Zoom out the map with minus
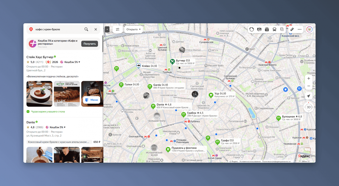 [309, 86]
